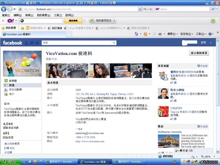This screenshot has width=220, height=165.
Task: Click the +886-2-2758-3838 phone link
Action: point(85,137)
